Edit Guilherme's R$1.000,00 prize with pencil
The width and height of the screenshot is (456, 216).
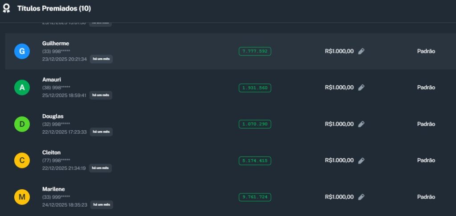click(x=361, y=51)
